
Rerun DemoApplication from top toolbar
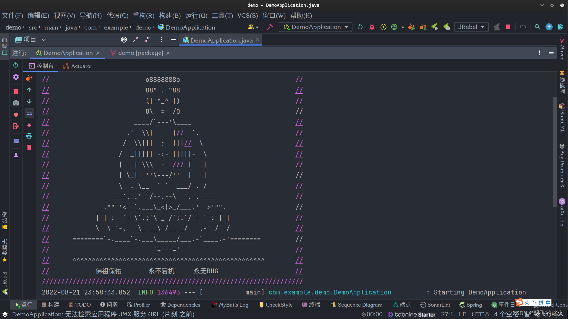360,27
